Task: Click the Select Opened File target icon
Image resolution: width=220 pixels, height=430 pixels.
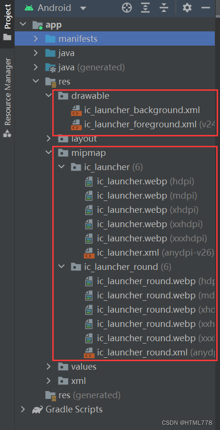Action: 127,8
